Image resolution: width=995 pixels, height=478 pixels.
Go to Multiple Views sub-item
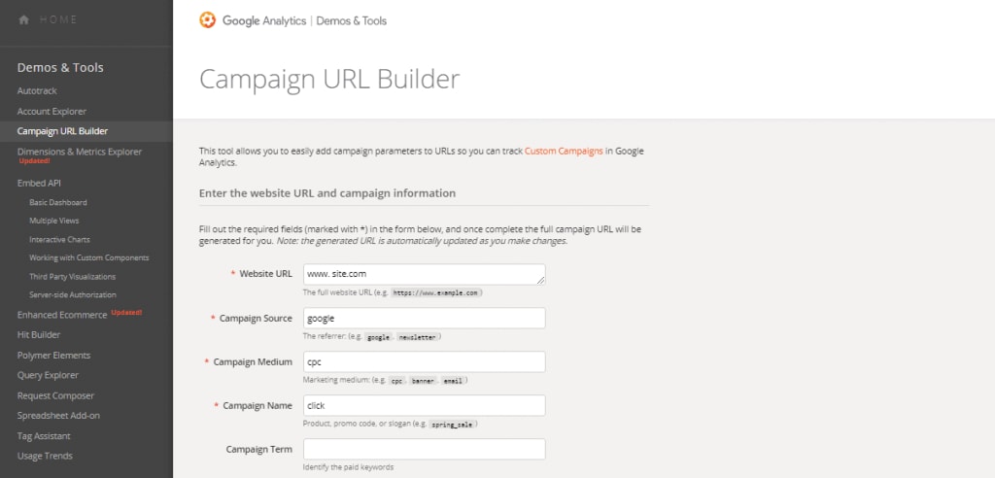tap(54, 221)
